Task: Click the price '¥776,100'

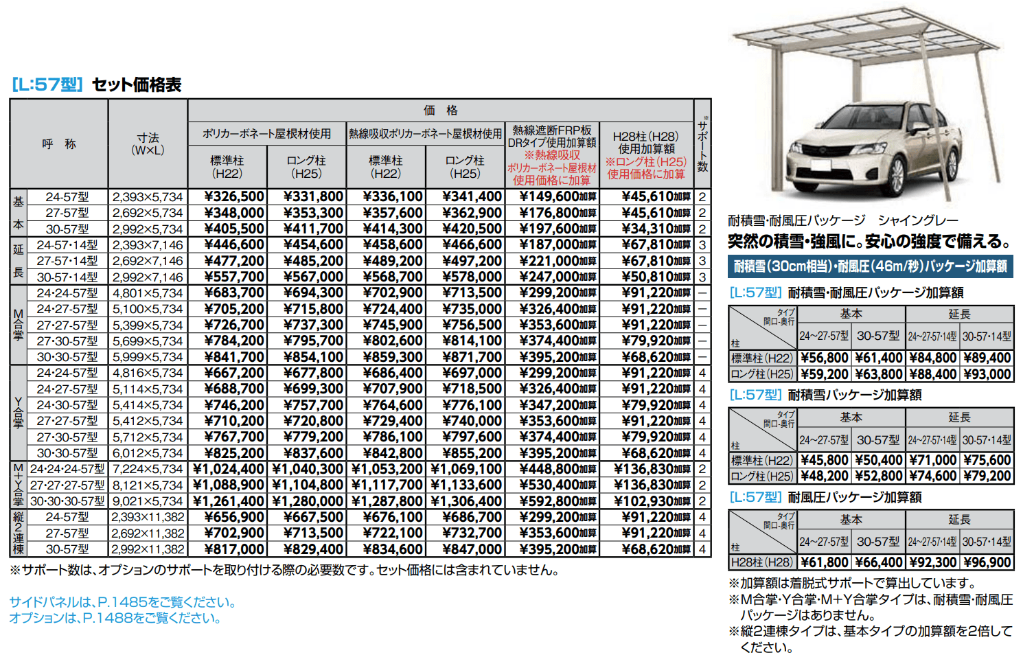Action: coord(472,405)
